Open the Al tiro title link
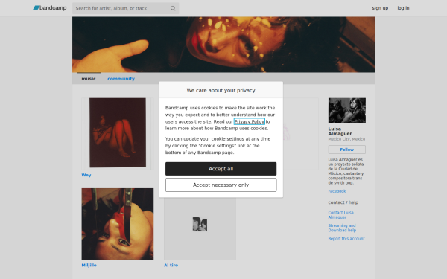Screen dimensions: 447x279 coord(171,266)
